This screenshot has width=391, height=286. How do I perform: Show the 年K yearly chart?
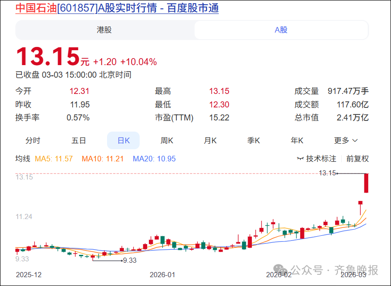[x=297, y=140]
